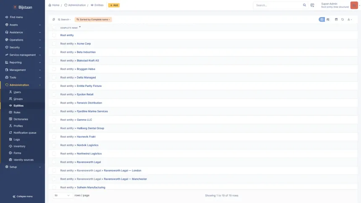Screen dimensions: 361x203
Task: Tick the select-all header checkbox
Action: coord(54,27)
